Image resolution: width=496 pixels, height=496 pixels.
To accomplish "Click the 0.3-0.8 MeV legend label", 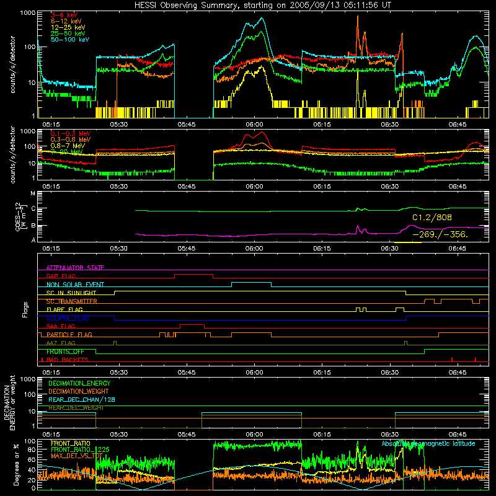I will (x=71, y=139).
